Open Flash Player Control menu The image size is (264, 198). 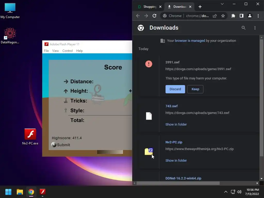68,51
